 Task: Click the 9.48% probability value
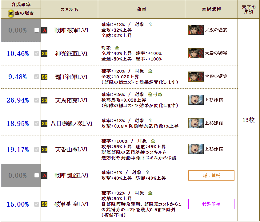18,77
